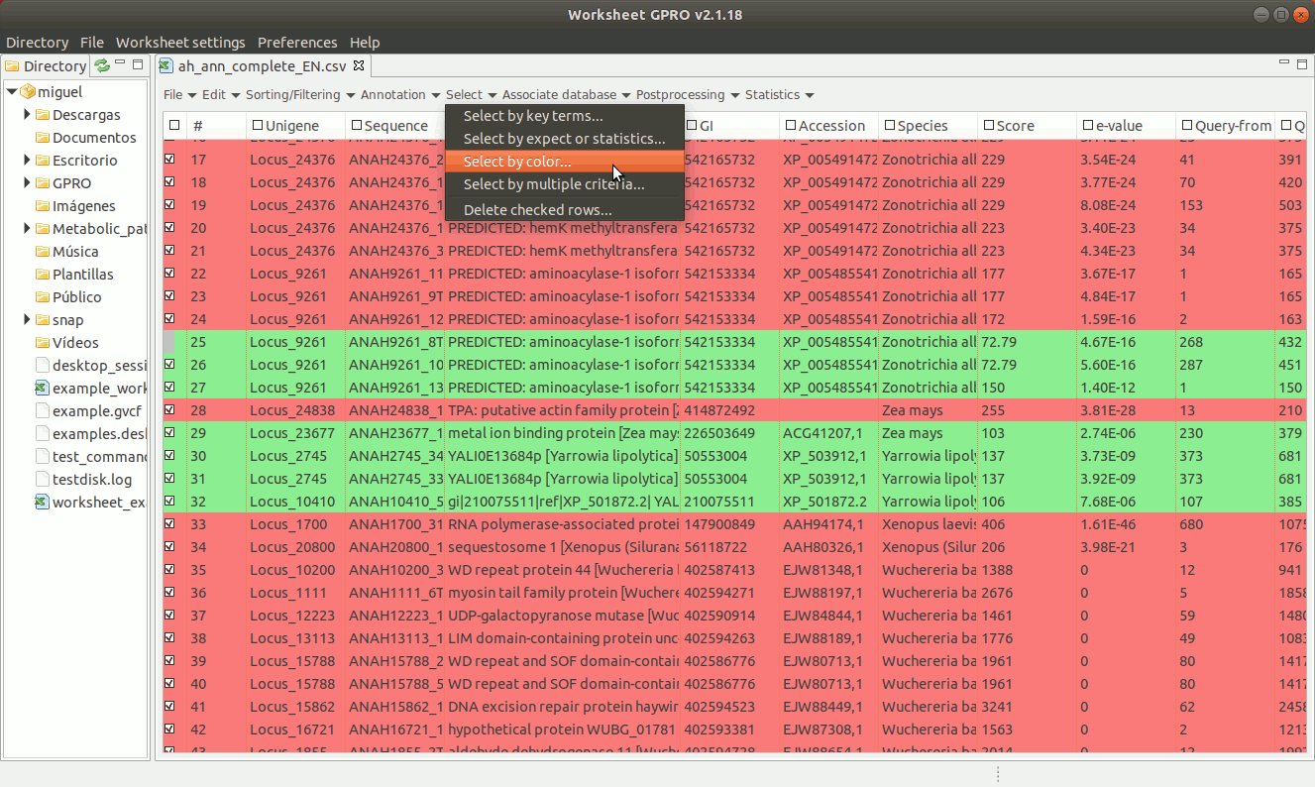The width and height of the screenshot is (1315, 787).
Task: Toggle the Species column header checkbox
Action: [x=890, y=126]
